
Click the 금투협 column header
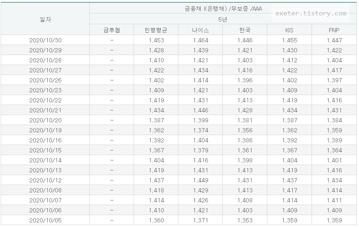point(112,30)
